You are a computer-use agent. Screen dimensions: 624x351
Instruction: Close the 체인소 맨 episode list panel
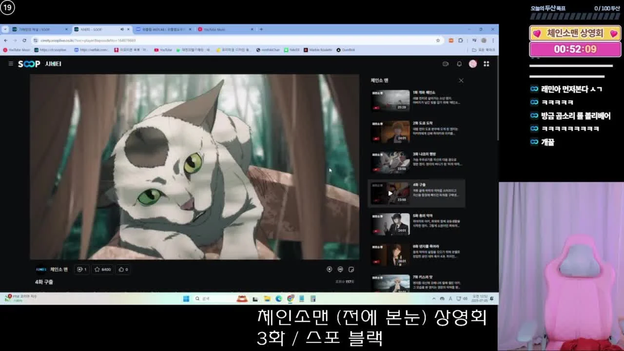461,80
